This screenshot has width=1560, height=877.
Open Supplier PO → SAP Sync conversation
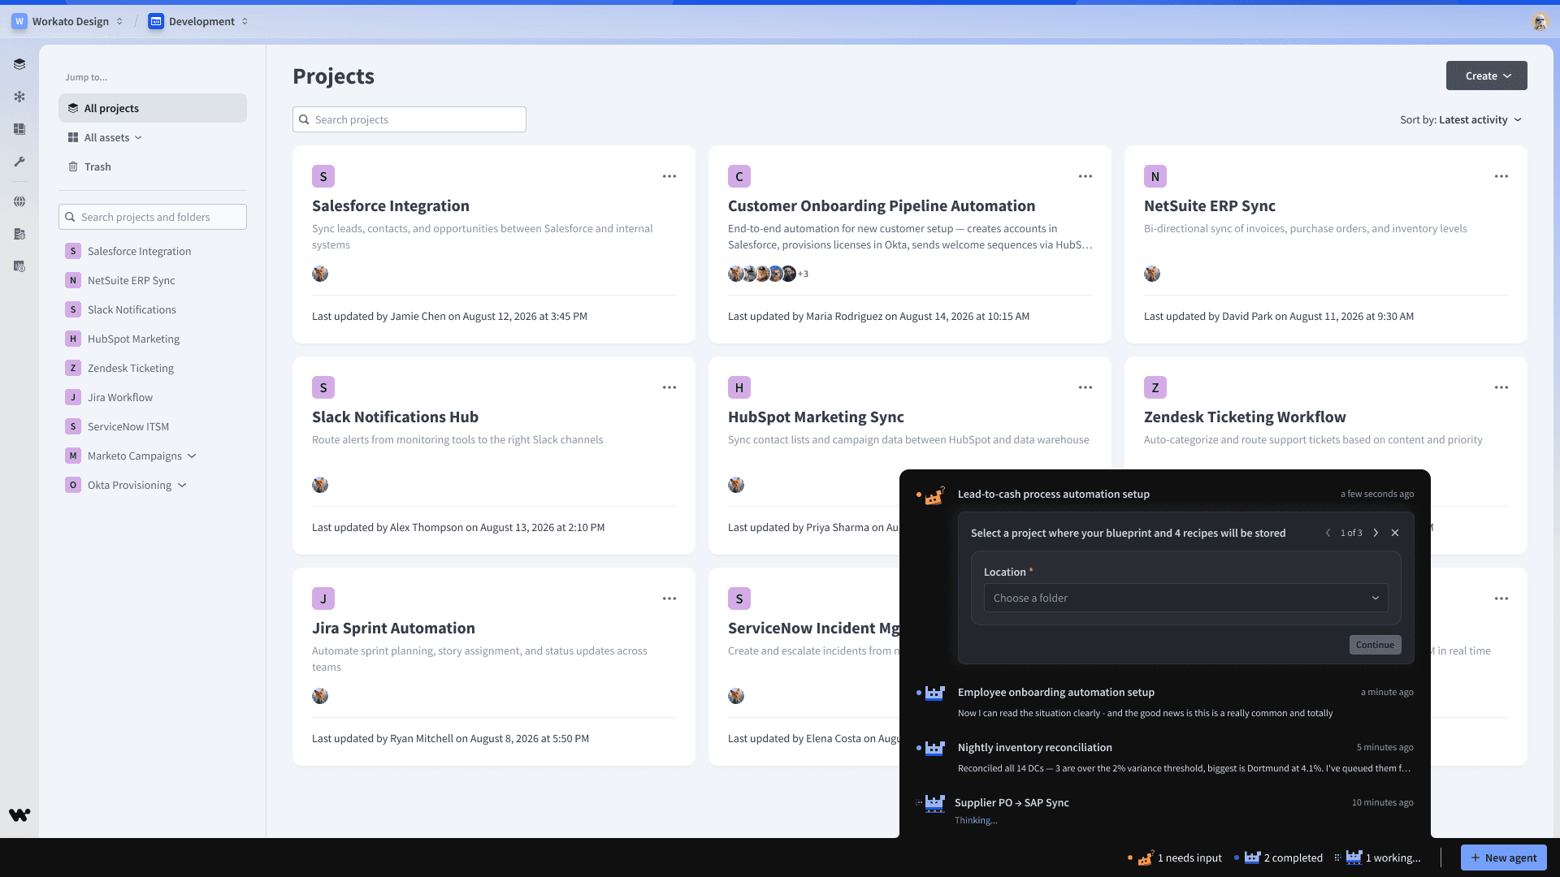tap(1164, 811)
